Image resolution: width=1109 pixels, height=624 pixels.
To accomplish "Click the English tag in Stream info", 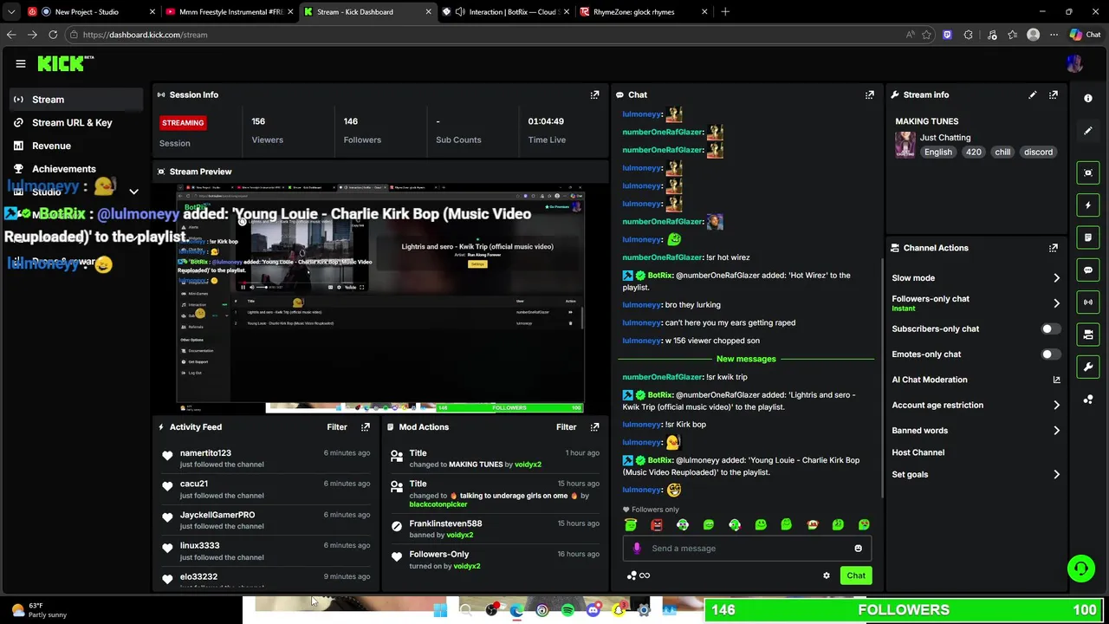I will tap(937, 152).
